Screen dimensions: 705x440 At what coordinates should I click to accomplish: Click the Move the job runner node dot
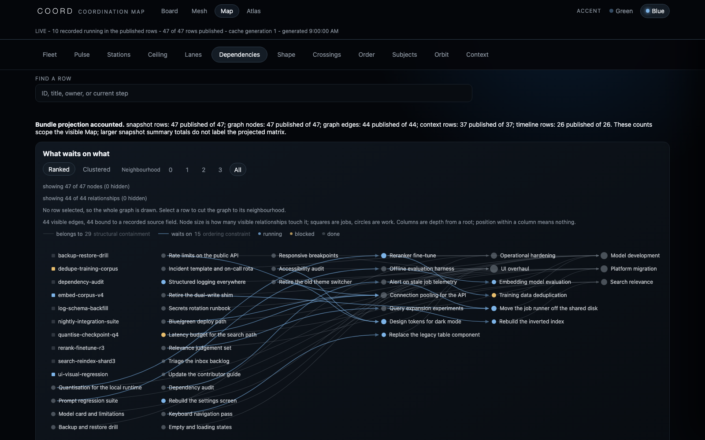(x=494, y=308)
